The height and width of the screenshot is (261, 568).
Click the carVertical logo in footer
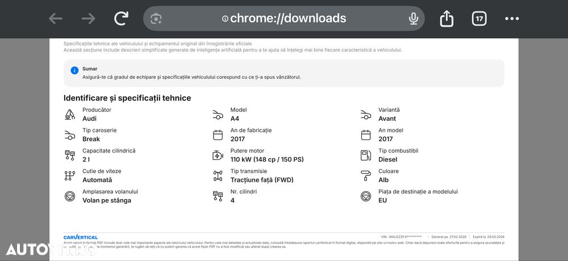click(81, 237)
